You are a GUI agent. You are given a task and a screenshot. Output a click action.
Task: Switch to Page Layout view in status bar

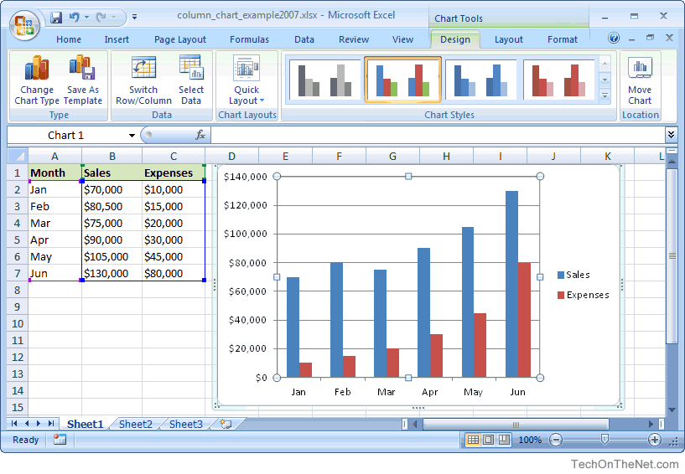tap(488, 440)
